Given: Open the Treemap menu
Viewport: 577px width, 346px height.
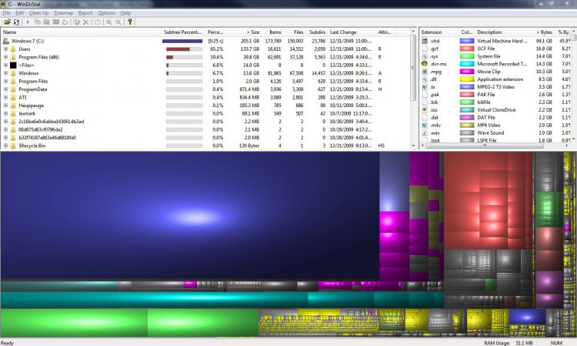Looking at the screenshot, I should (x=63, y=13).
